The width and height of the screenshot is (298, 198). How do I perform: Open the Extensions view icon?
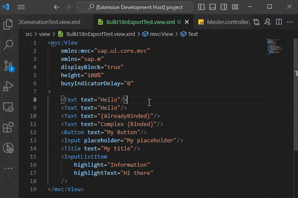click(8, 127)
